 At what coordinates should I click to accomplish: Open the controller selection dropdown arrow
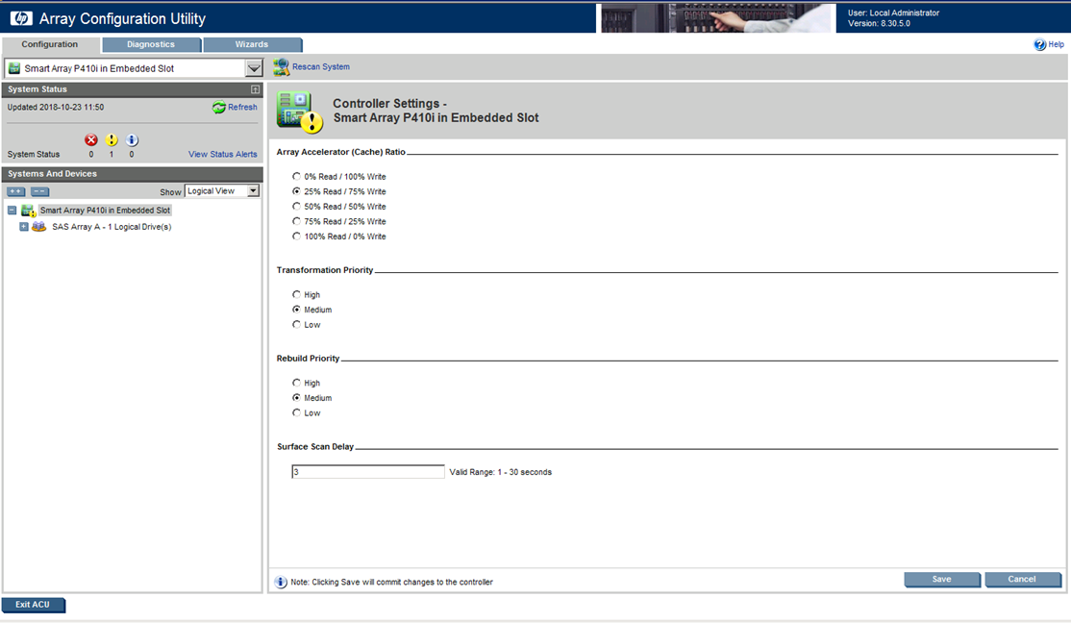coord(254,68)
